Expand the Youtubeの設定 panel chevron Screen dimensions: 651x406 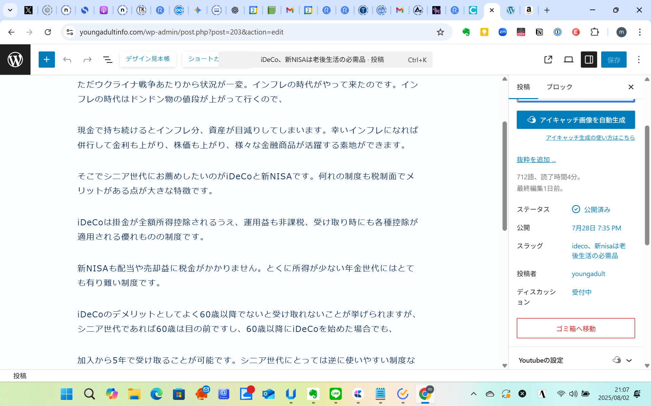[x=629, y=360]
